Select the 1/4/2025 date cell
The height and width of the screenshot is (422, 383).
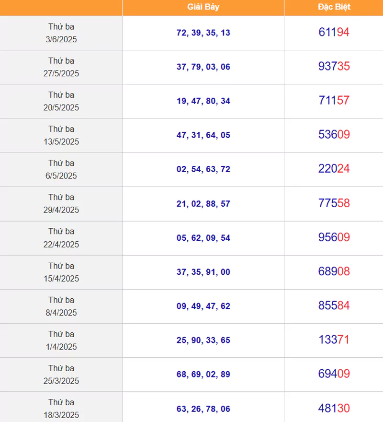pos(61,340)
